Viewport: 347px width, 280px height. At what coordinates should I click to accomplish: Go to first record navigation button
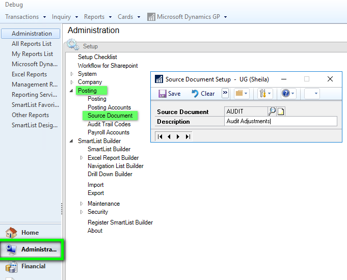coord(160,136)
